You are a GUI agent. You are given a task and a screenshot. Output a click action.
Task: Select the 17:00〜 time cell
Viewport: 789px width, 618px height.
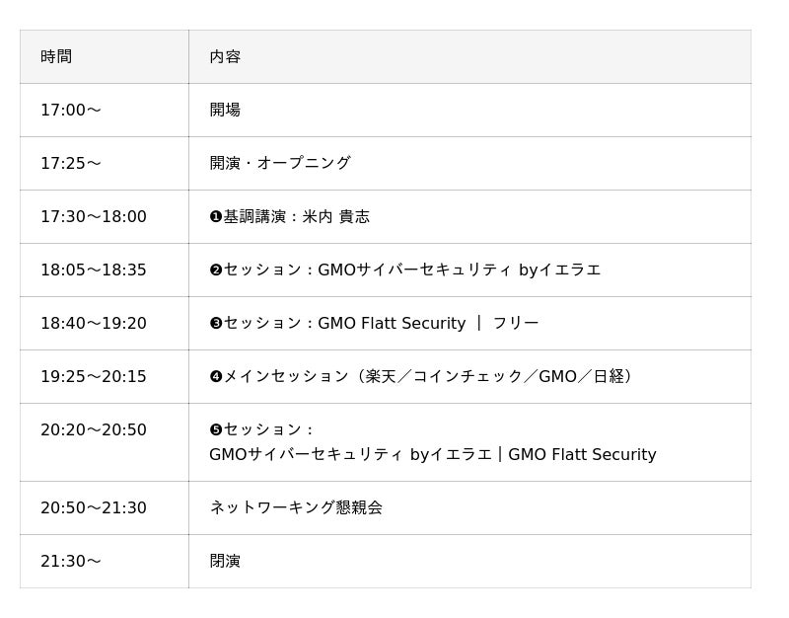[105, 110]
